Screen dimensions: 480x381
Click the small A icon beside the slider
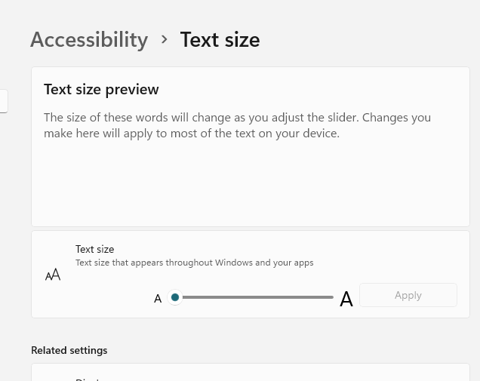[158, 298]
